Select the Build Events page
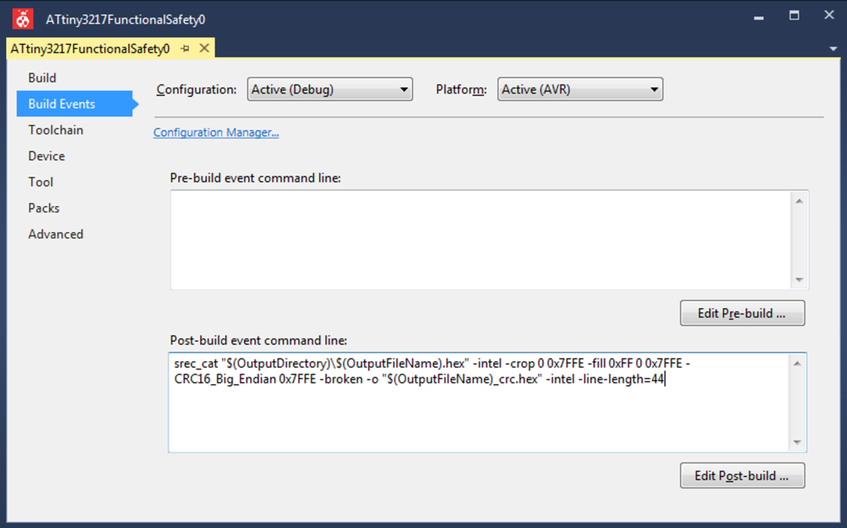 tap(61, 104)
